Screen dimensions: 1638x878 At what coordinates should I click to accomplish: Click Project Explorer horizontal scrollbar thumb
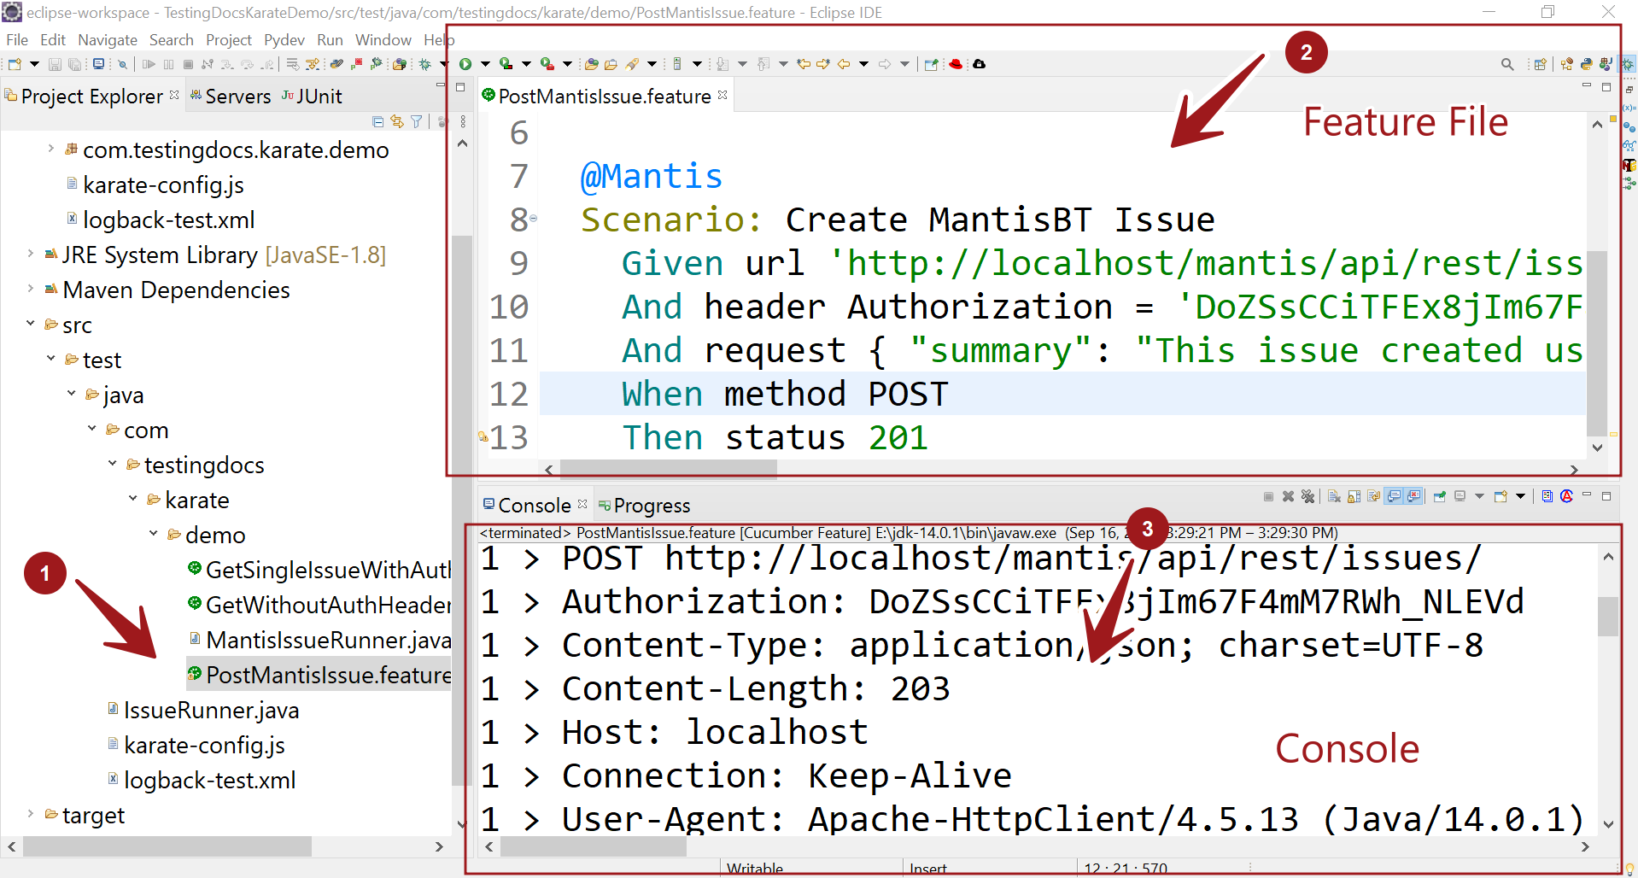(167, 846)
